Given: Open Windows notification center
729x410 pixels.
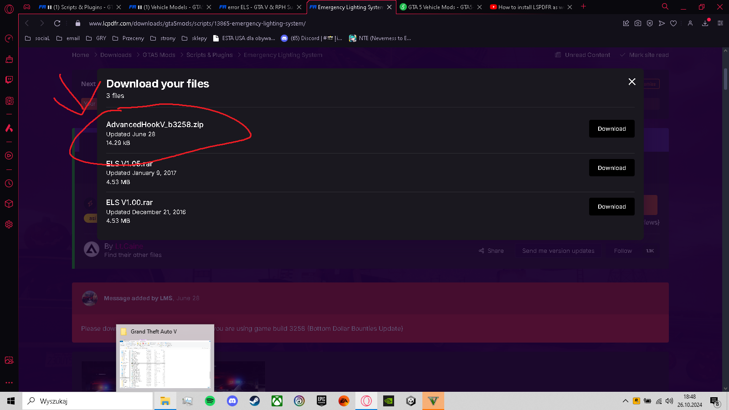Looking at the screenshot, I should [x=715, y=401].
